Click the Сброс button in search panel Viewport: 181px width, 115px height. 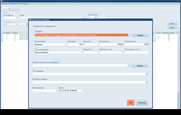pyautogui.click(x=172, y=27)
